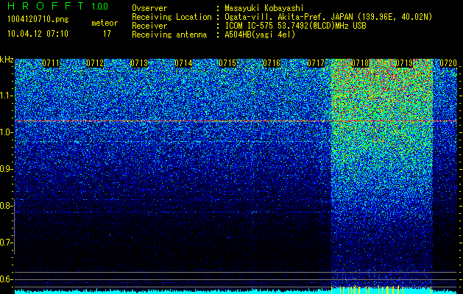Click the 0716 time marker

(272, 63)
